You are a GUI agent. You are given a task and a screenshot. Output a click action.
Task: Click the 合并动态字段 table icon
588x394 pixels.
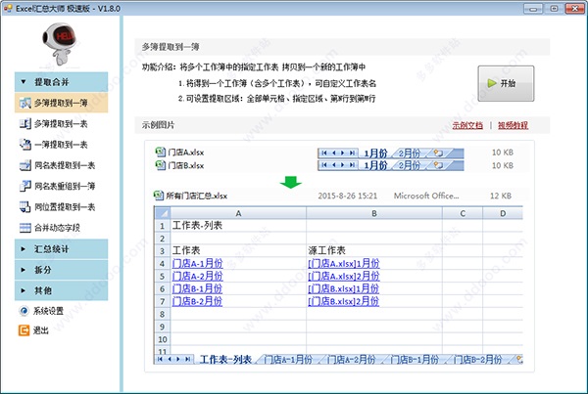25,228
